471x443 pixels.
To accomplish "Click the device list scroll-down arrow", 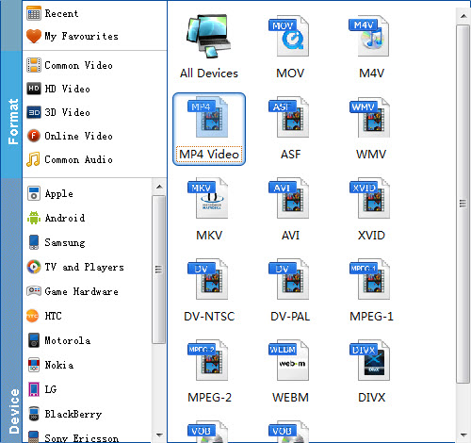I will [159, 435].
